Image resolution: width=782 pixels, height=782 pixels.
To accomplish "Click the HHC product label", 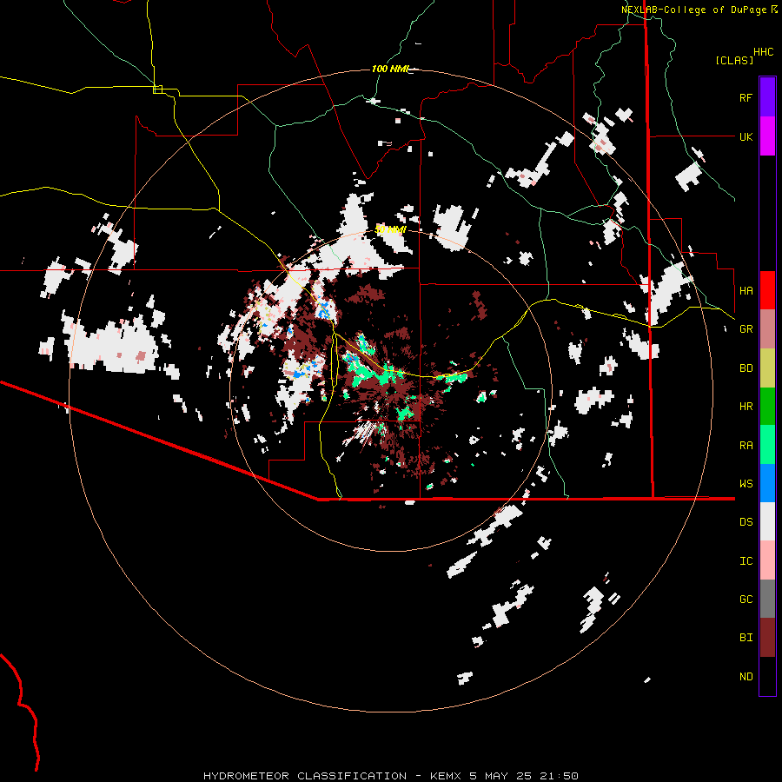I will point(764,52).
